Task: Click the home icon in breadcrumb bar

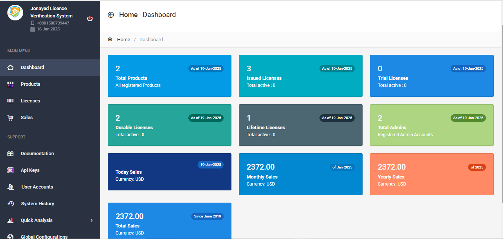Action: point(110,39)
